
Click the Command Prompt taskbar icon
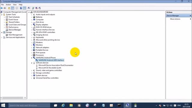[x=119, y=105]
